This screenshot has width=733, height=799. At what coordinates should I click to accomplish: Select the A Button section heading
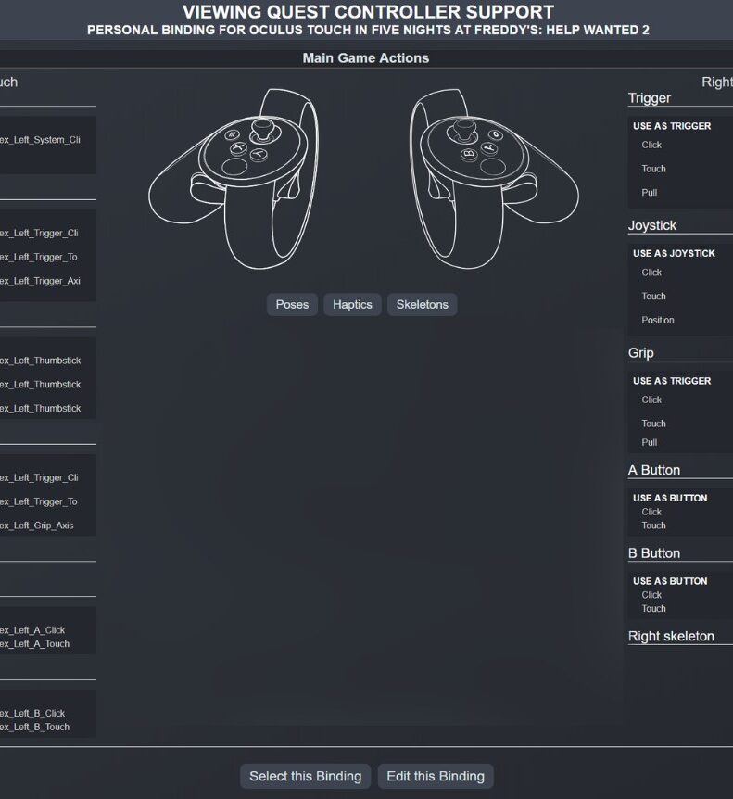pyautogui.click(x=654, y=470)
